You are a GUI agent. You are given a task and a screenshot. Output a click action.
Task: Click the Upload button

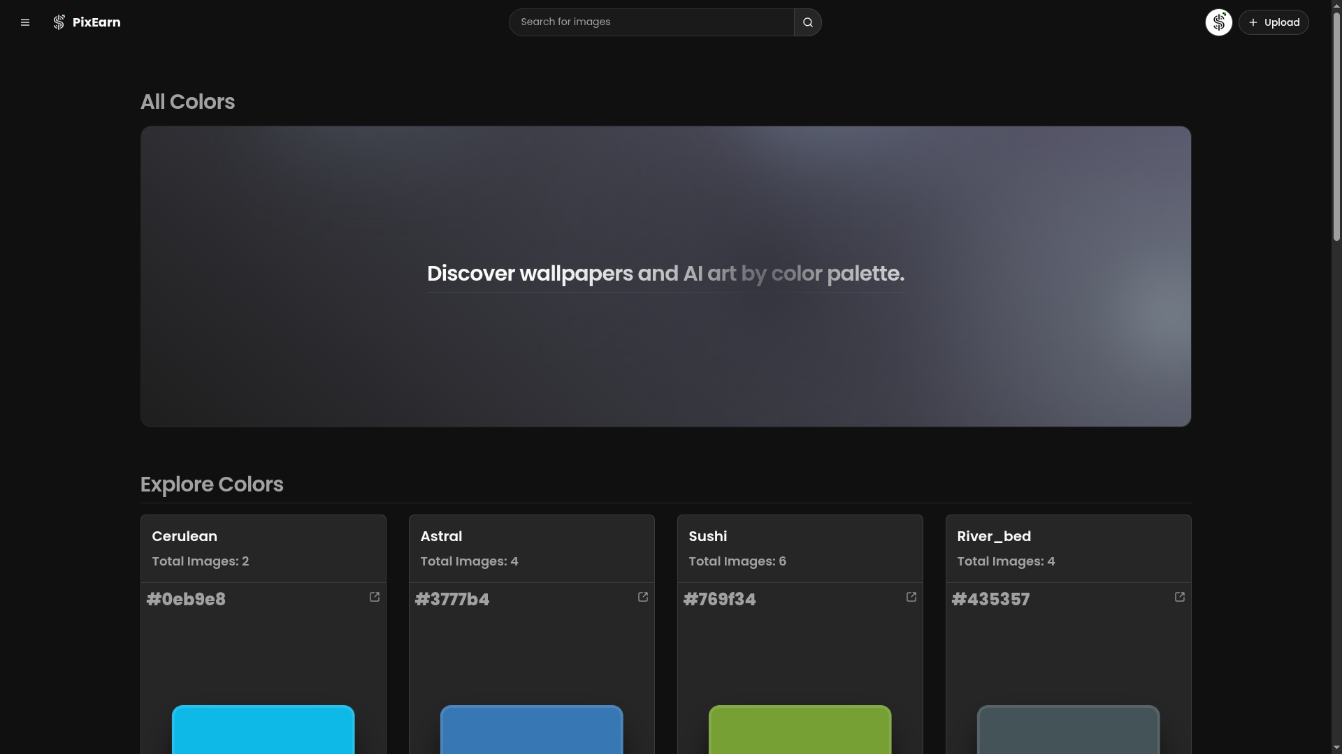tap(1273, 22)
